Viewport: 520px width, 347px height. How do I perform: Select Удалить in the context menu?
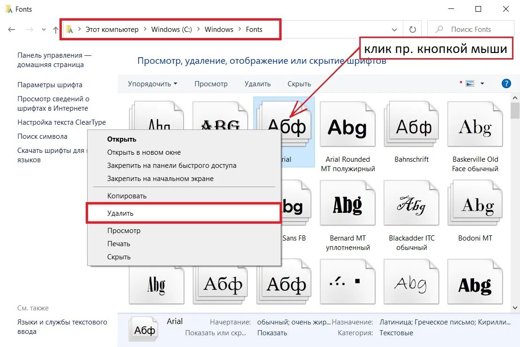(x=184, y=213)
